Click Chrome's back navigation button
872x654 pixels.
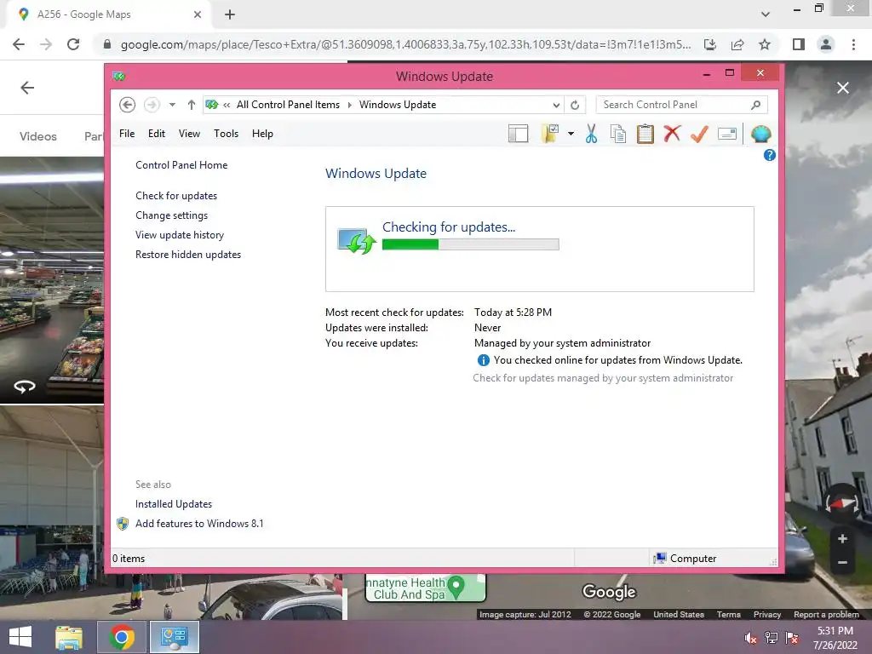coord(19,44)
